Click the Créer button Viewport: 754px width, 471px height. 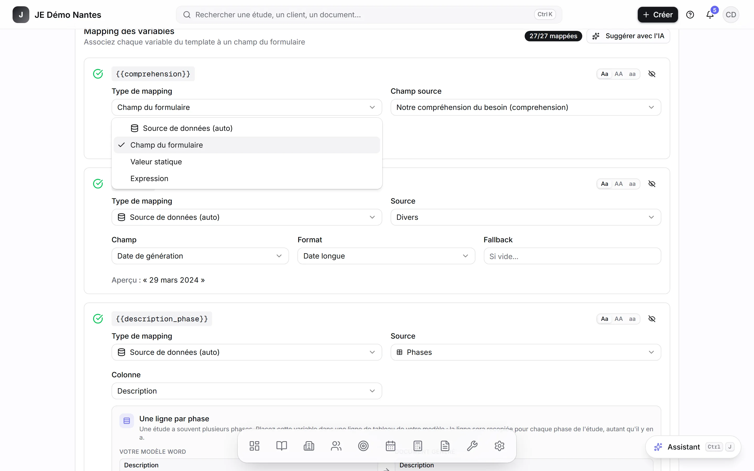[658, 15]
